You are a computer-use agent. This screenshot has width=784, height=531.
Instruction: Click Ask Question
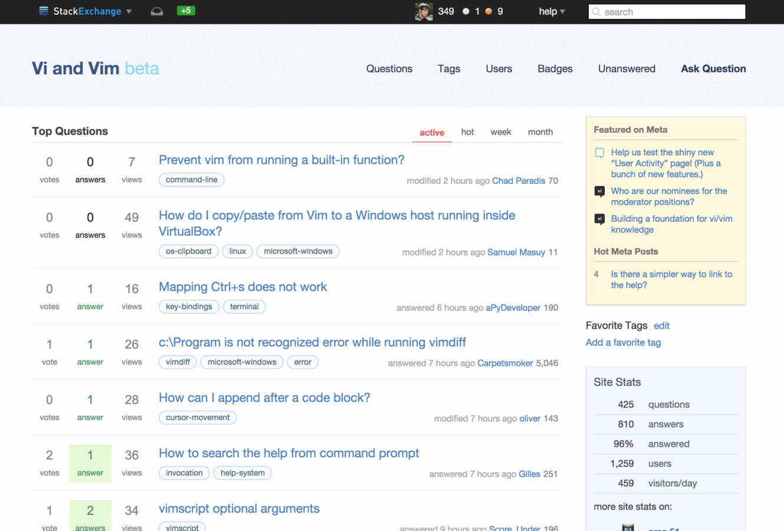(x=713, y=68)
